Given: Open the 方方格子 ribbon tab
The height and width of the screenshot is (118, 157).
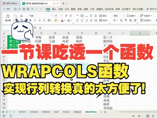Looking at the screenshot, I should pyautogui.click(x=126, y=9).
